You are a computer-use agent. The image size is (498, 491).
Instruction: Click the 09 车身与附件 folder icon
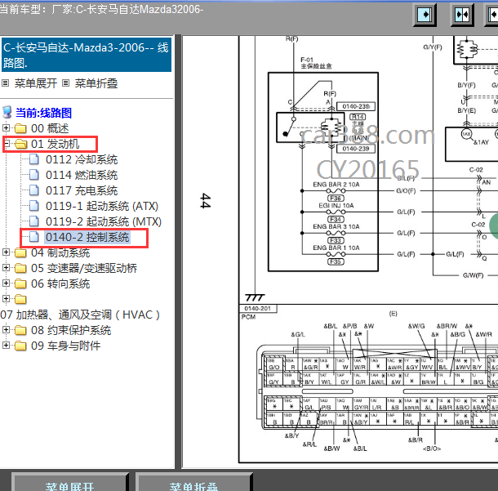click(x=20, y=346)
